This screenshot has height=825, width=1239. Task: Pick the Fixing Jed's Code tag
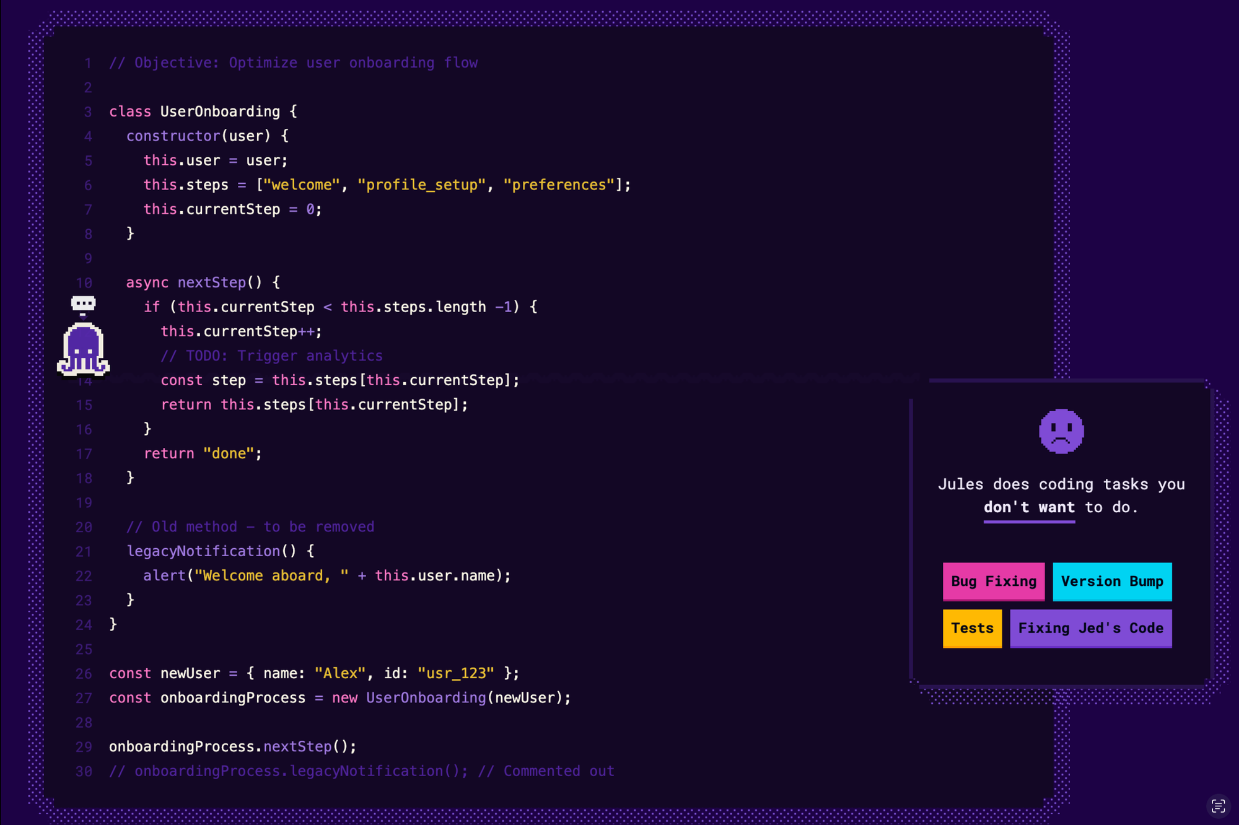[x=1090, y=628]
